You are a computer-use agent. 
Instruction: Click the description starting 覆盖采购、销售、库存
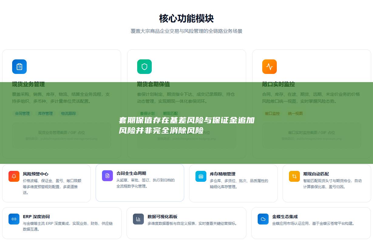(x=61, y=98)
